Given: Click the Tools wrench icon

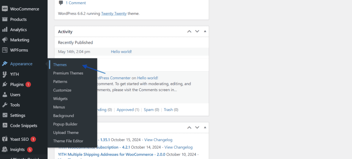Looking at the screenshot, I should (5, 105).
